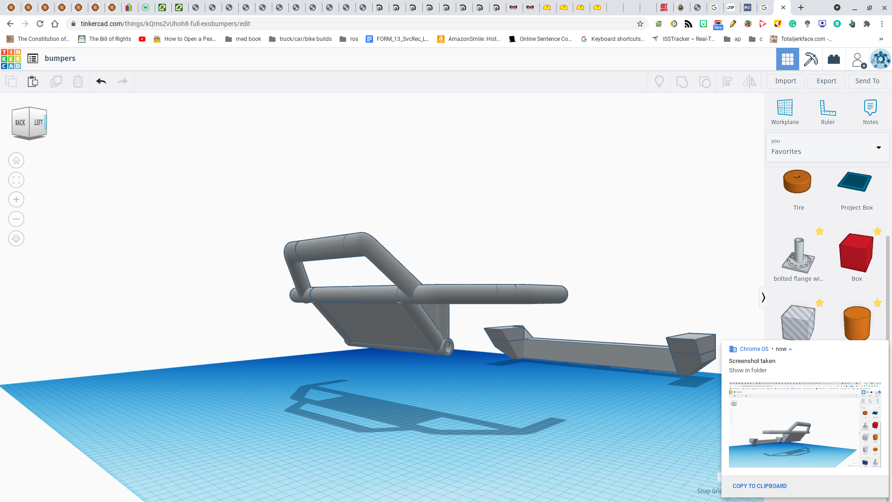This screenshot has height=502, width=892.
Task: Bookmark this page with star icon
Action: (640, 24)
